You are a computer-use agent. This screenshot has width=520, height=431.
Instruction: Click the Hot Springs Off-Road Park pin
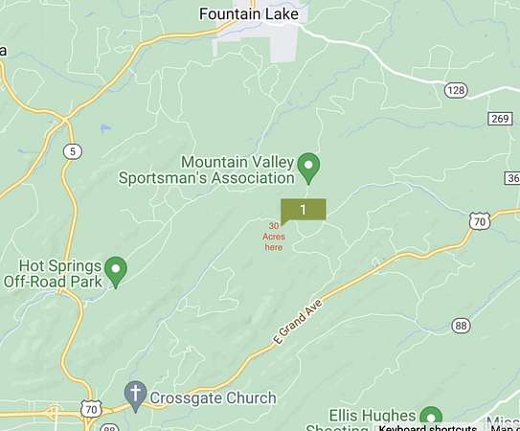pyautogui.click(x=116, y=272)
